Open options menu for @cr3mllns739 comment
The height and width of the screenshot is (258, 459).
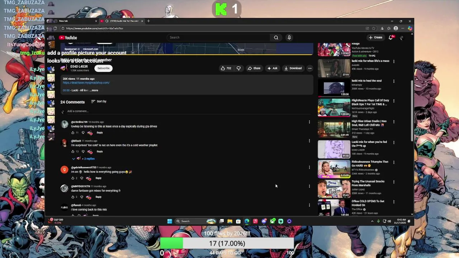[309, 122]
